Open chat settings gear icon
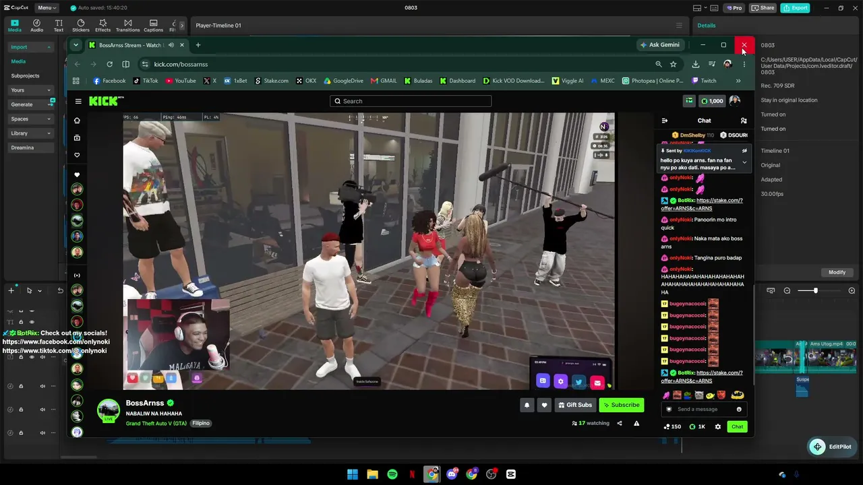 [x=717, y=426]
